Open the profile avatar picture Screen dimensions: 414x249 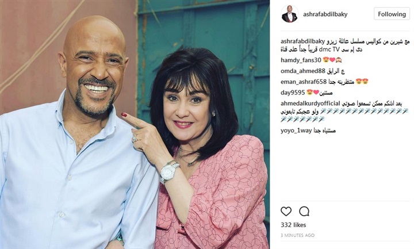(290, 14)
